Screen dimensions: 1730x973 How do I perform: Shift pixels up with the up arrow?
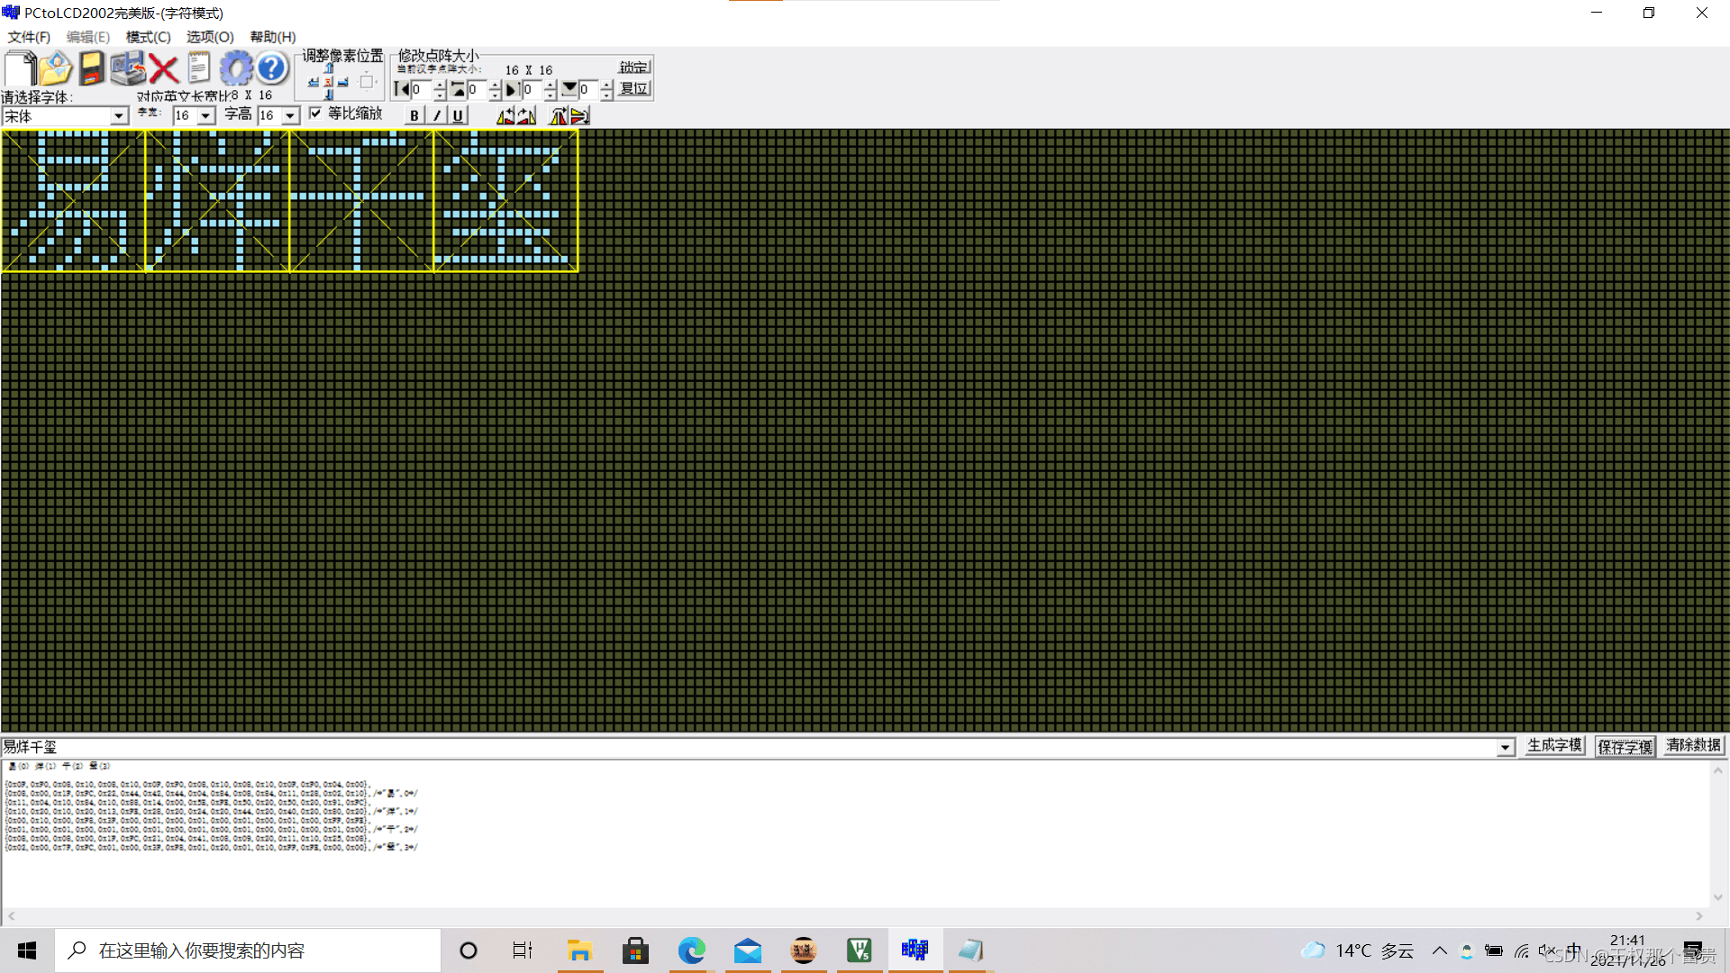click(x=329, y=68)
